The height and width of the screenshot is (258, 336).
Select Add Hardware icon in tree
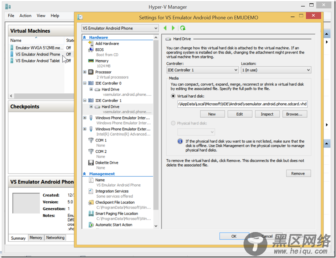pos(91,43)
